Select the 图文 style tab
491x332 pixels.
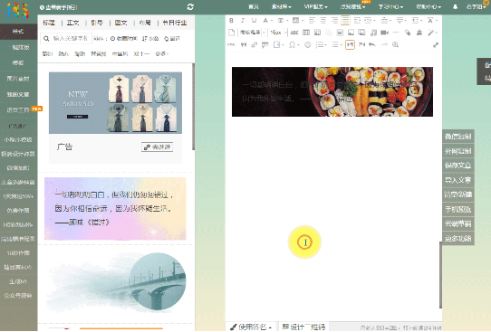tap(120, 23)
